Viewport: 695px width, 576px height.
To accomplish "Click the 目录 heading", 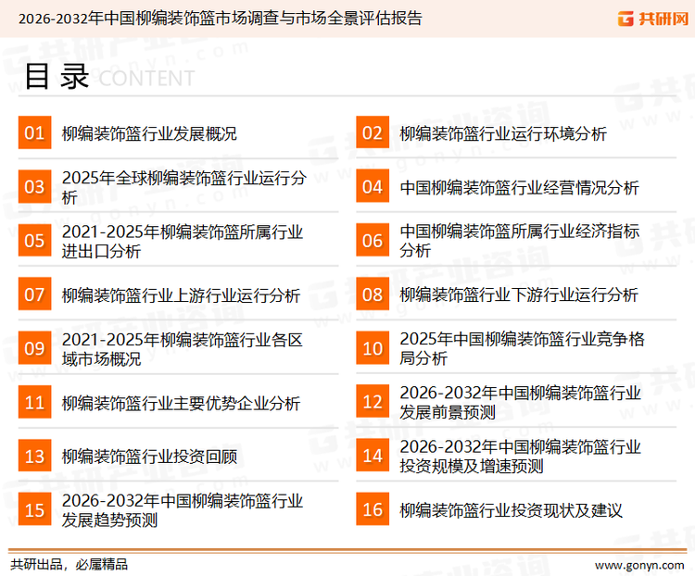I will click(57, 77).
